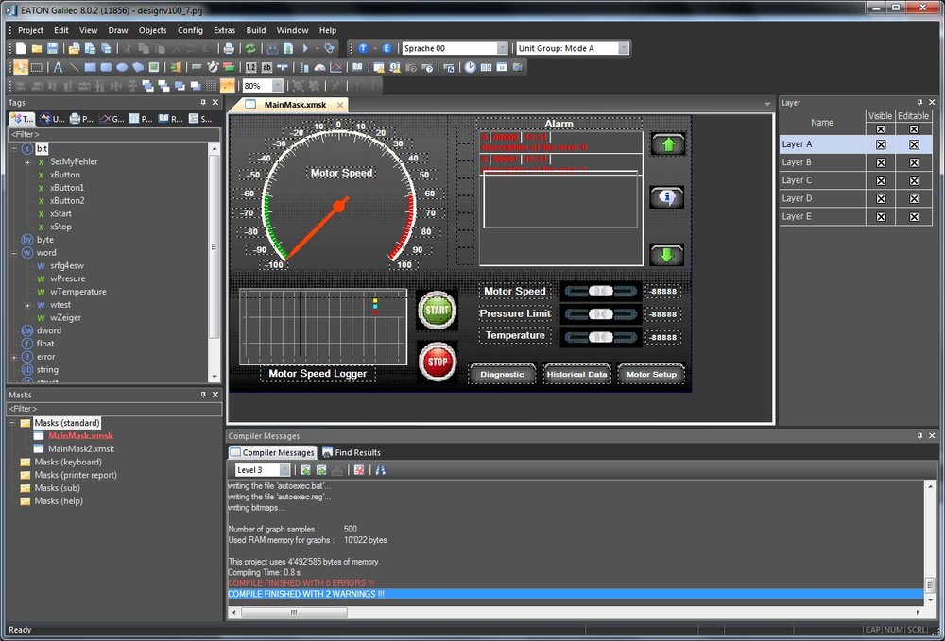Toggle Layer A visible checkbox

click(881, 144)
